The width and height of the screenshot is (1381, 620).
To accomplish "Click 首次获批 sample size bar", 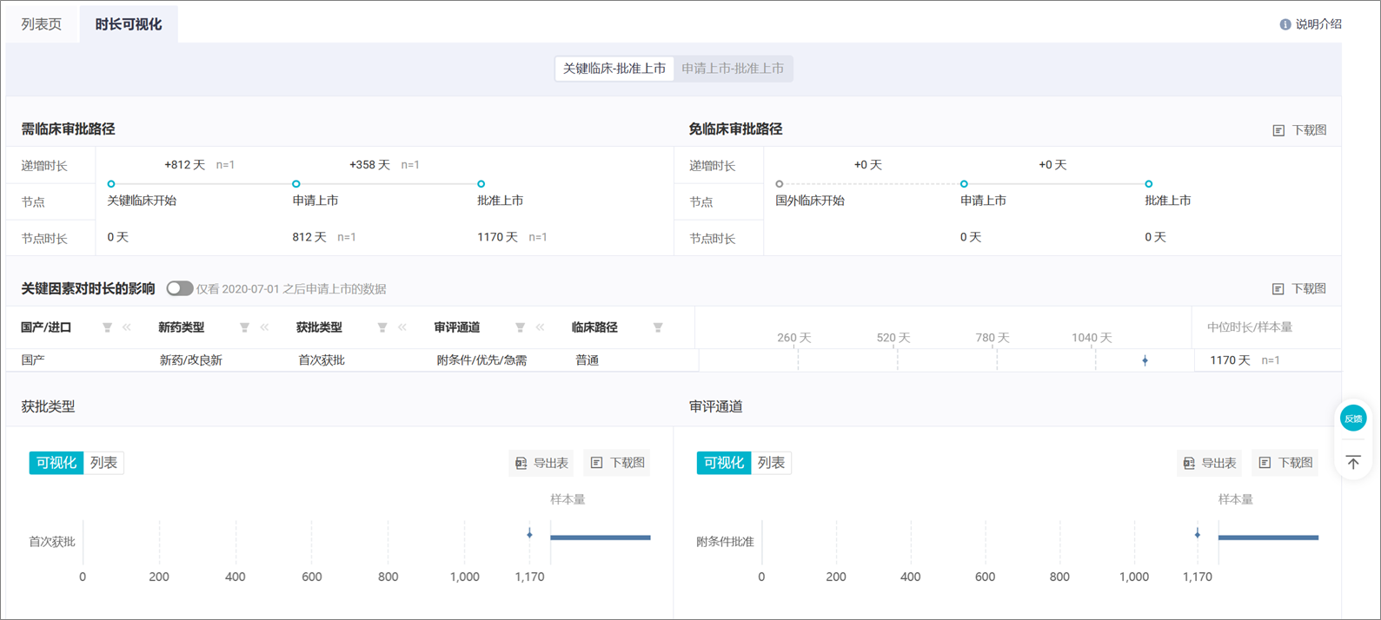I will point(601,538).
